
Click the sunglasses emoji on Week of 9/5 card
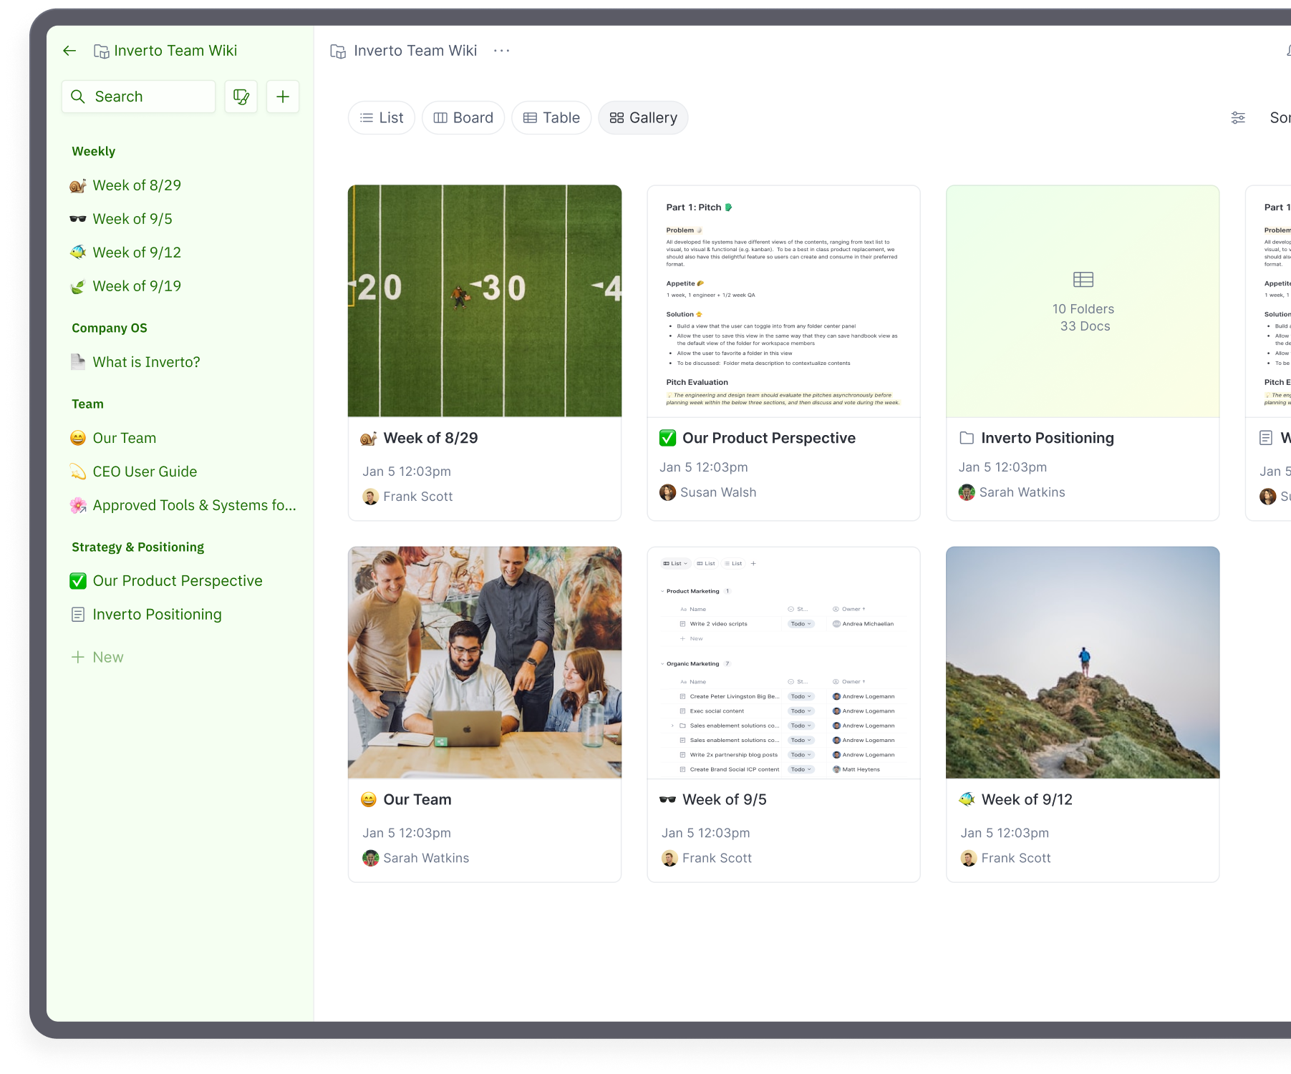(668, 799)
